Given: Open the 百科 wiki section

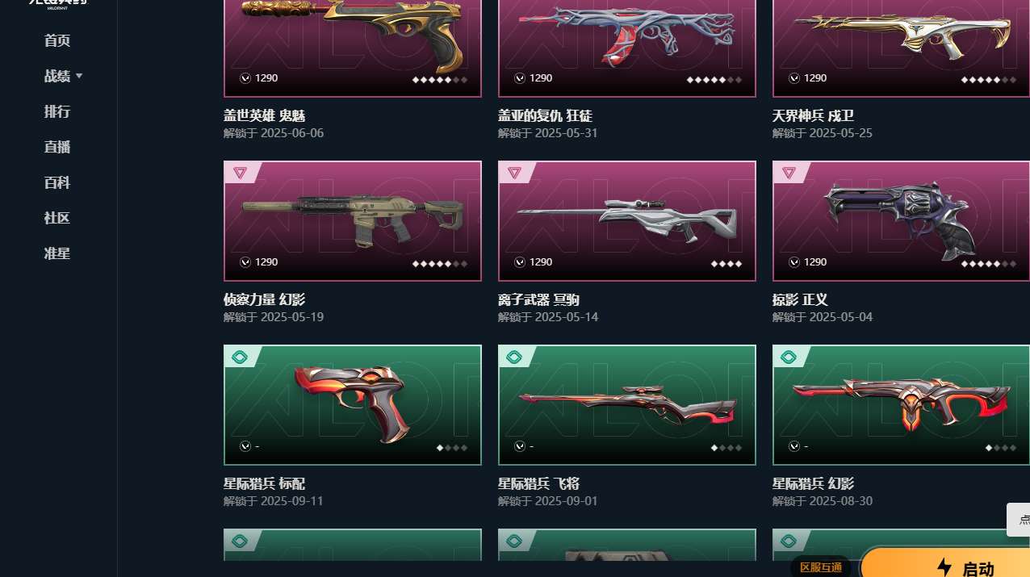Looking at the screenshot, I should [x=57, y=182].
